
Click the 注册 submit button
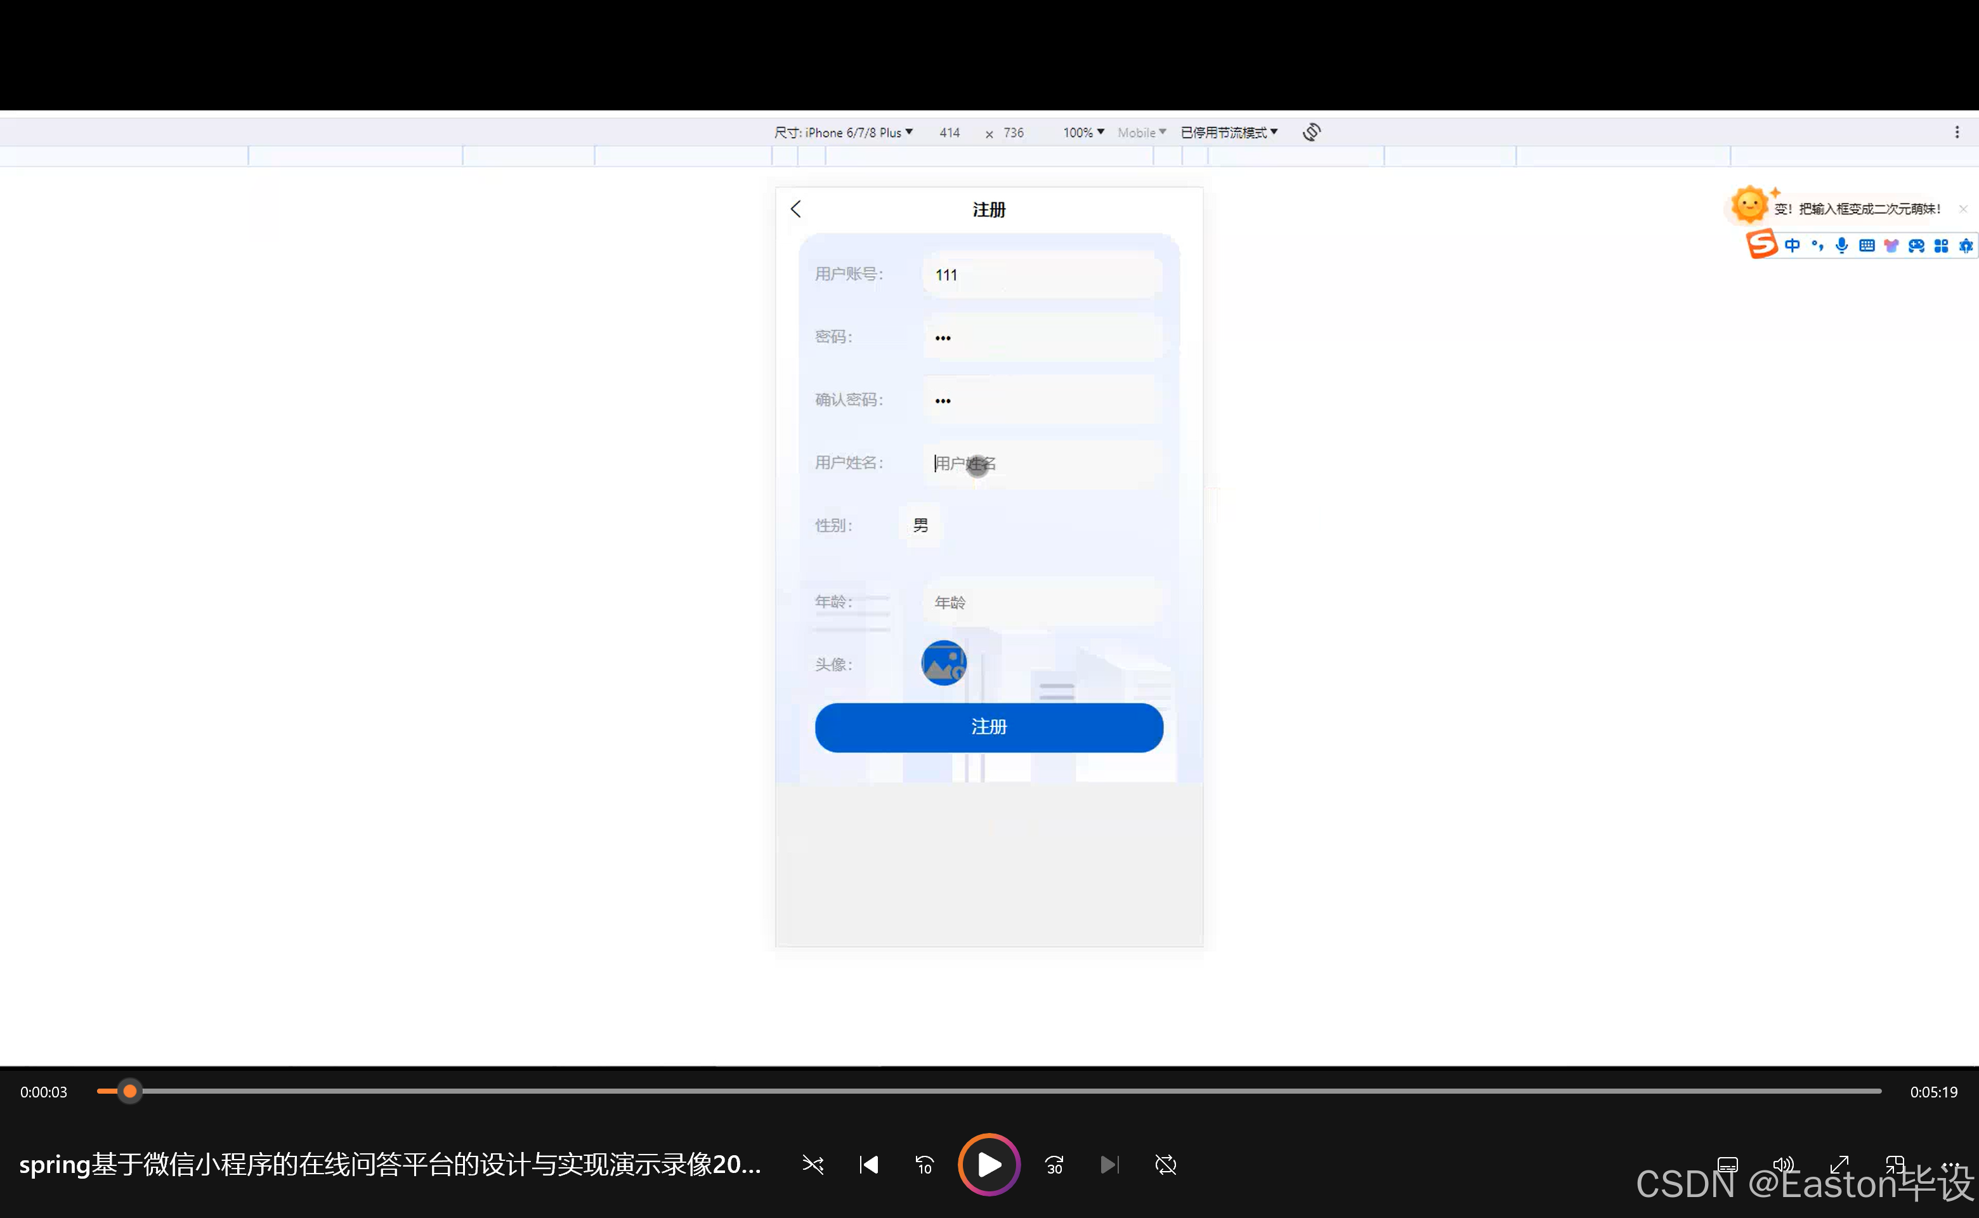pos(988,726)
